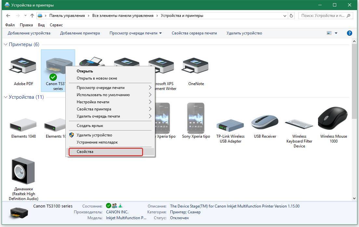Open the help question mark icon
The image size is (359, 227).
350,33
